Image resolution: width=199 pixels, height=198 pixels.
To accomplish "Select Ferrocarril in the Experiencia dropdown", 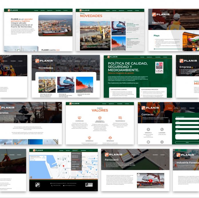I will [x=74, y=162].
